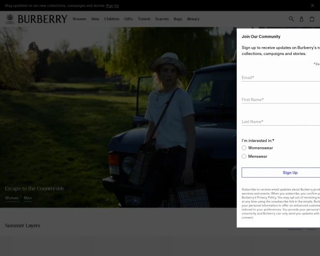Open the Women menu
This screenshot has width=320, height=256.
coord(79,19)
